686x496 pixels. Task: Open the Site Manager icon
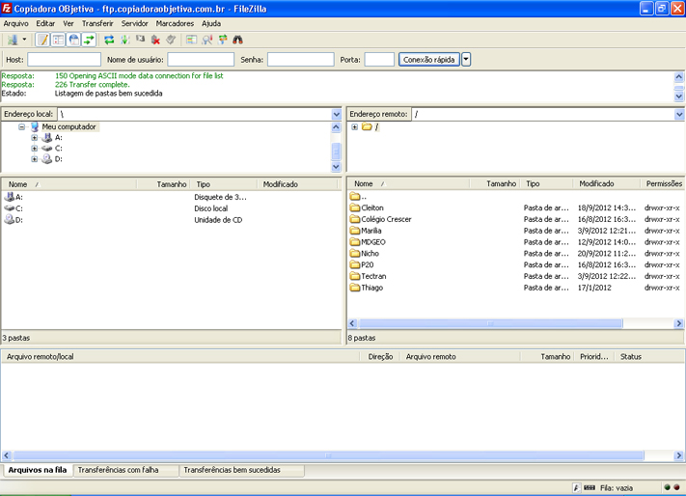click(13, 40)
